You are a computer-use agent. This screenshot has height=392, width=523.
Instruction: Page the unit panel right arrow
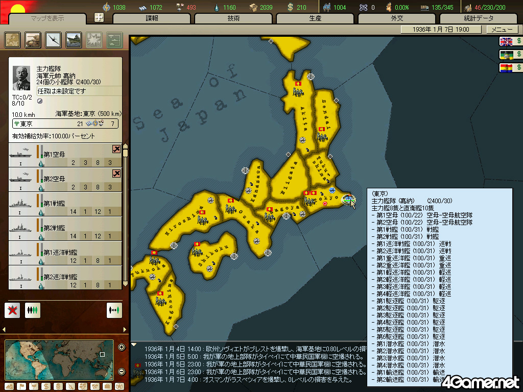[125, 329]
